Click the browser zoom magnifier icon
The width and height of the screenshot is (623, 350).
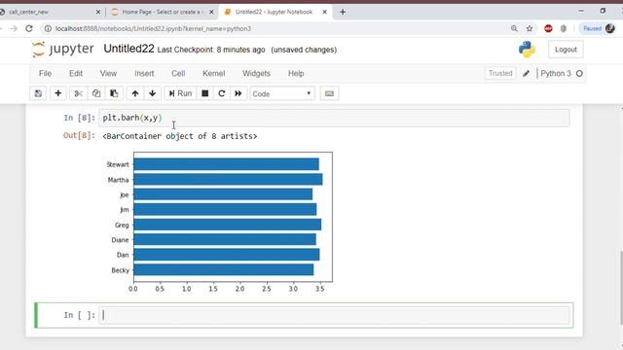point(514,28)
